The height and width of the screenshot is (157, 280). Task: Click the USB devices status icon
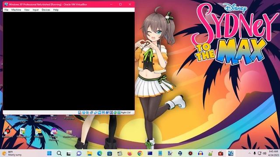[95, 113]
